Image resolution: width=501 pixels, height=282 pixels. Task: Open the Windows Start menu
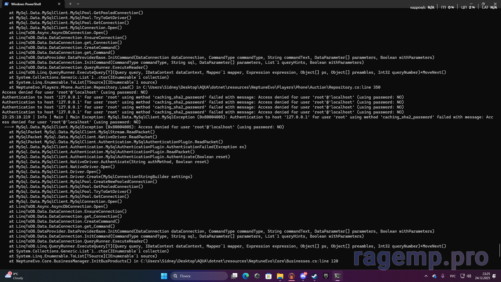164,276
